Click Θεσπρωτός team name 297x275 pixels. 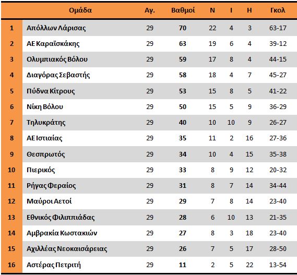[45, 154]
